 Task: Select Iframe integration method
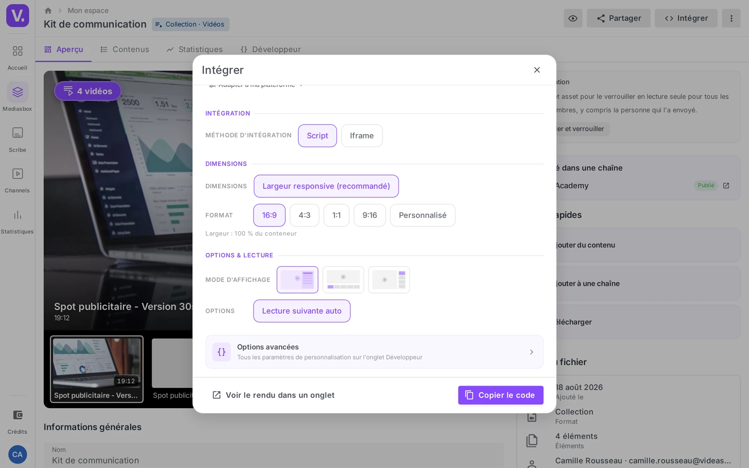tap(362, 136)
